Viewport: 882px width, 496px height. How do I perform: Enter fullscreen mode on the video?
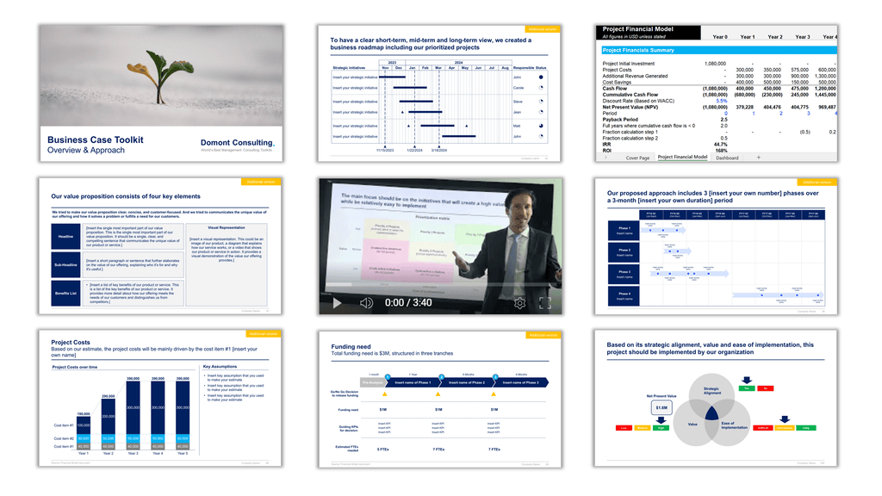click(543, 303)
